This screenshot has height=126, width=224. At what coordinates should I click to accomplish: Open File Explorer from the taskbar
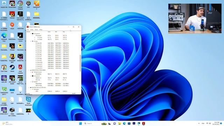pos(119,123)
